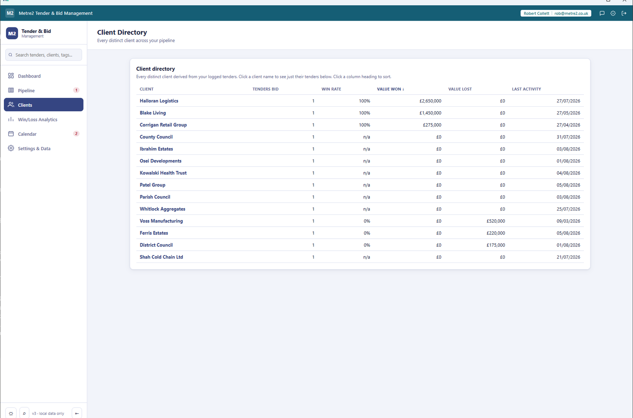Viewport: 633px width, 418px height.
Task: Go to the Dashboard page
Action: pyautogui.click(x=44, y=76)
